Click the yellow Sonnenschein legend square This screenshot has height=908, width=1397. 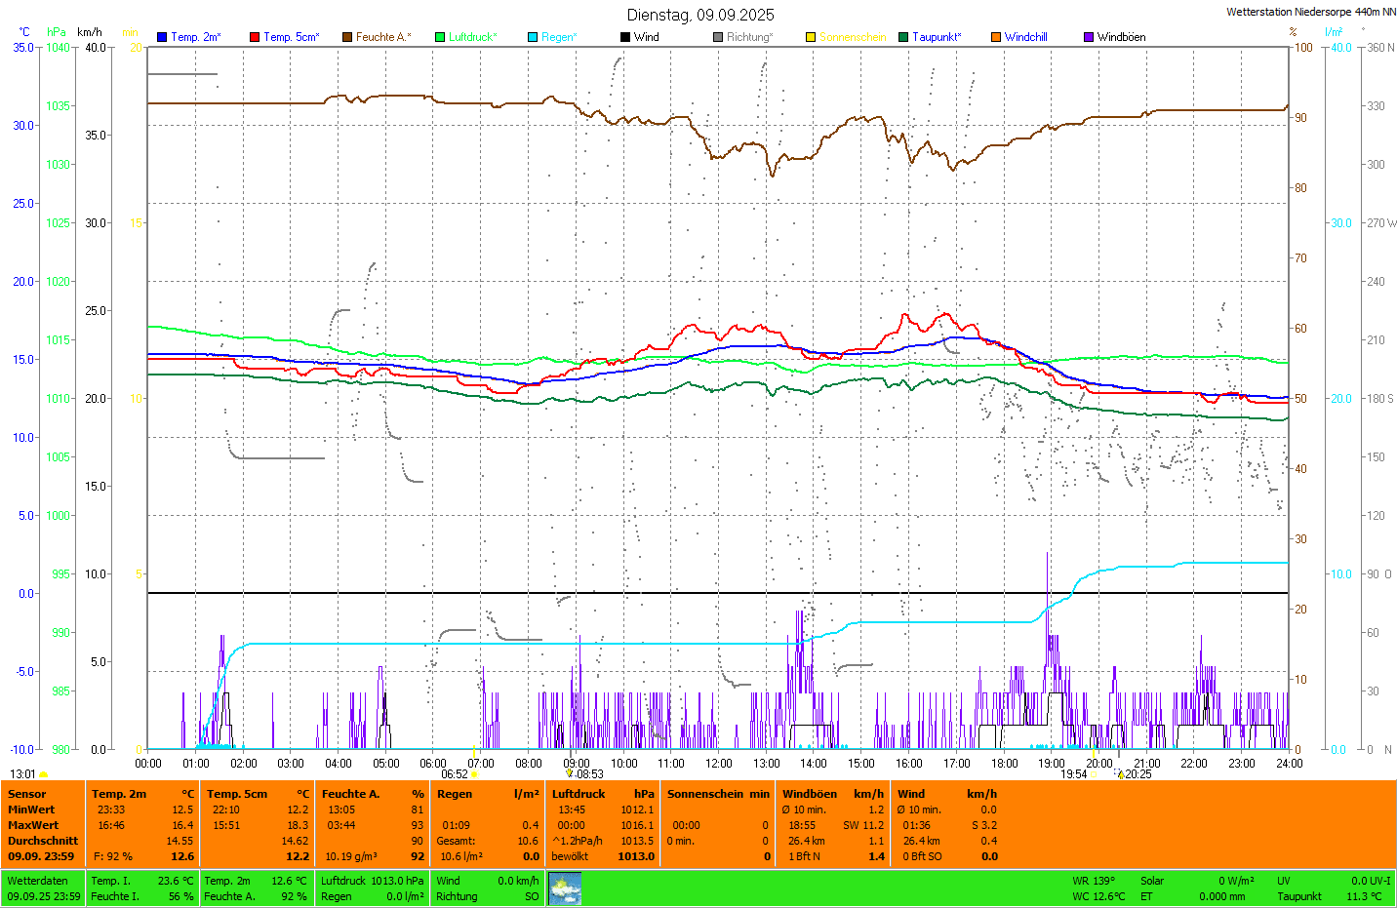pos(811,37)
